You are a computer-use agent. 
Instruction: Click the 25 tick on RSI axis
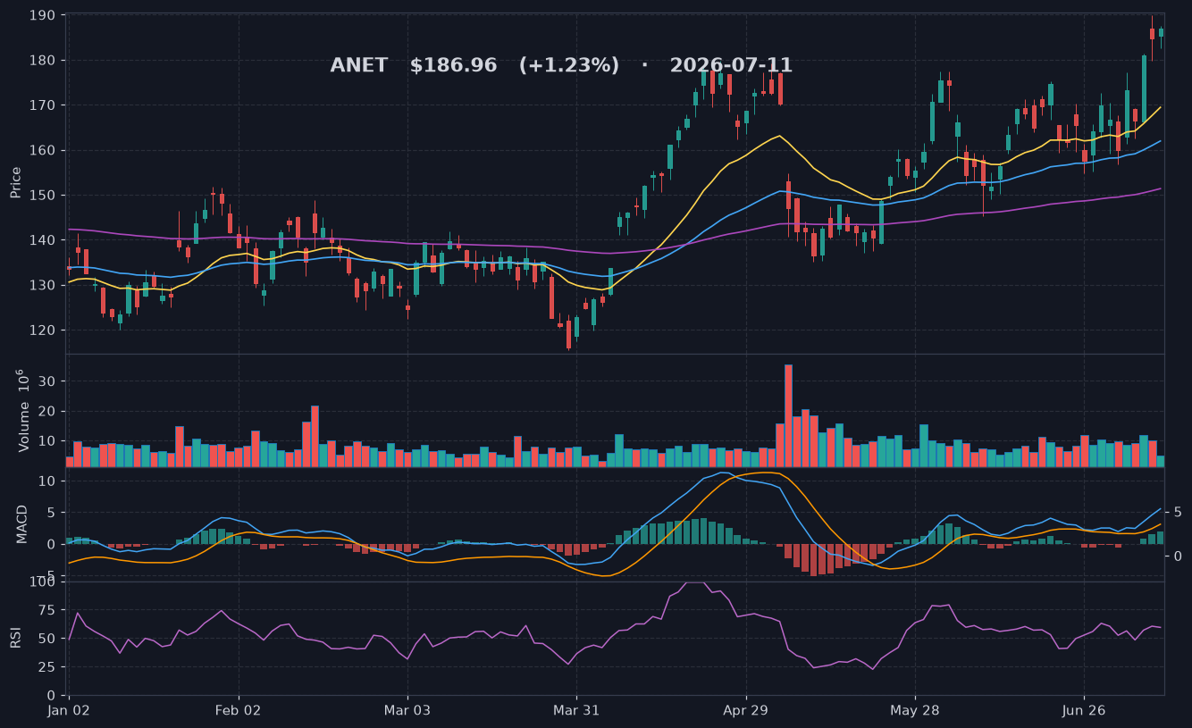click(47, 667)
